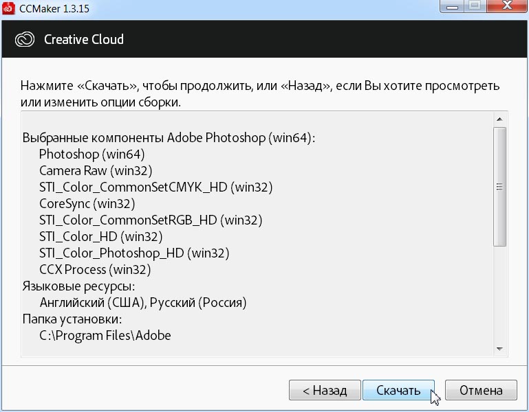Click the C:\Program Files\Adobe install path text
The height and width of the screenshot is (412, 529).
105,335
